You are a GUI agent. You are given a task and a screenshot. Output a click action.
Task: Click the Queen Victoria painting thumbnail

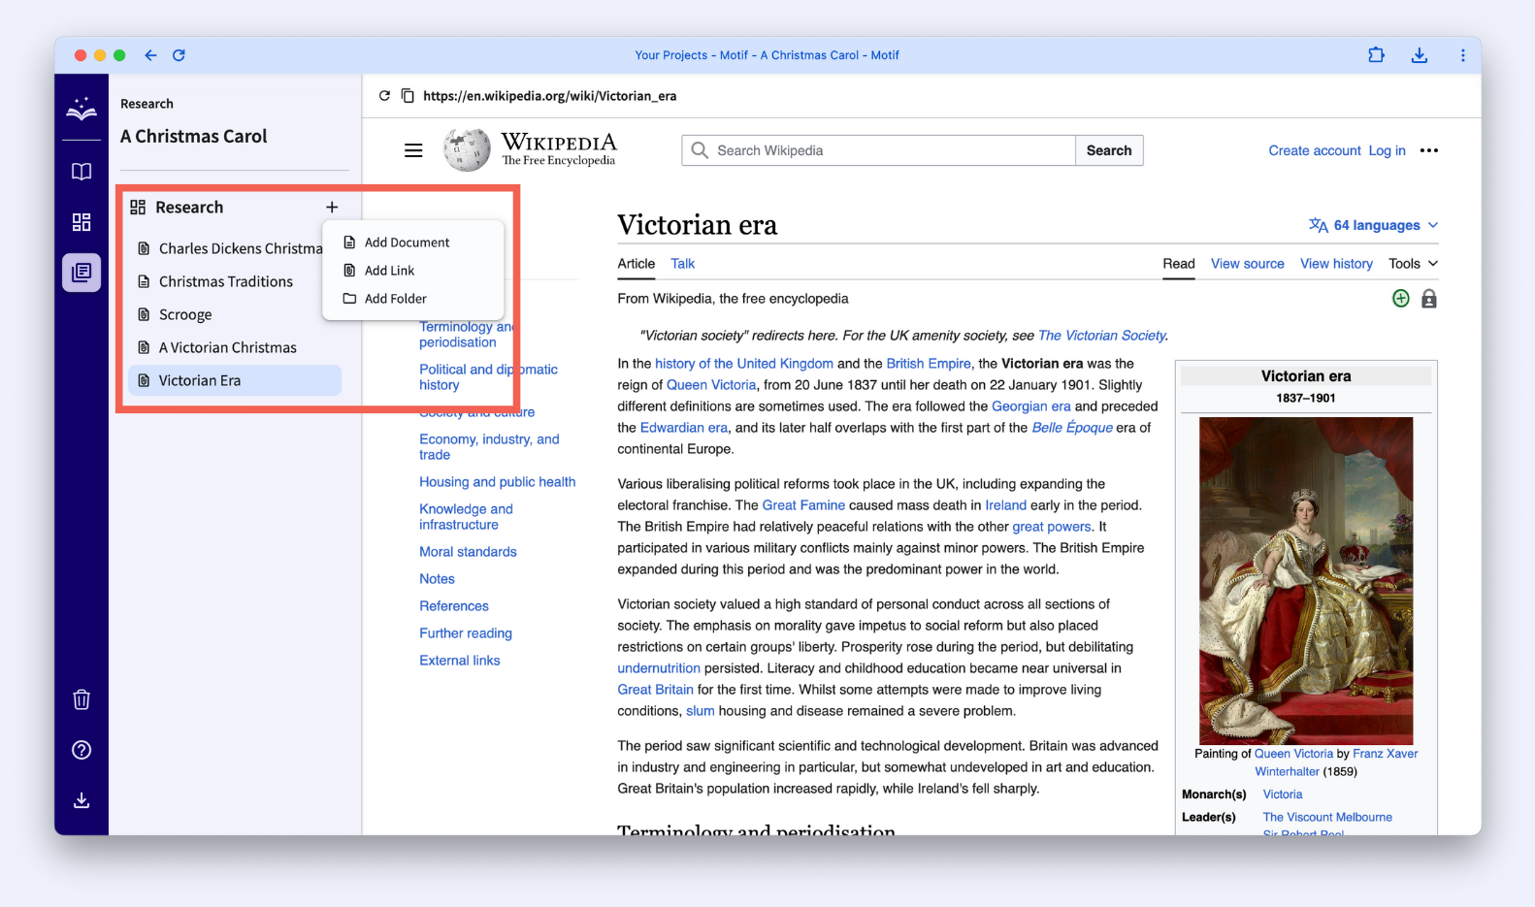pyautogui.click(x=1306, y=581)
